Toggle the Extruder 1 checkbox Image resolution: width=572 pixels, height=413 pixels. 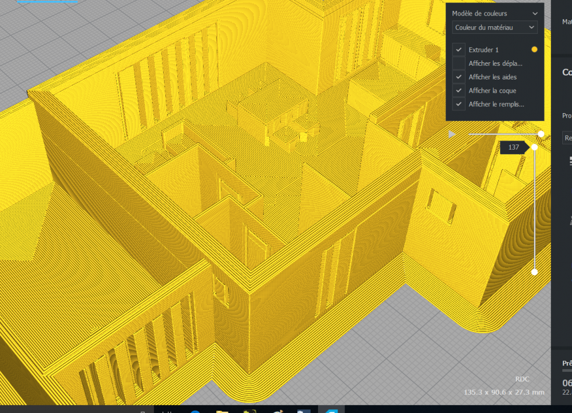point(459,50)
